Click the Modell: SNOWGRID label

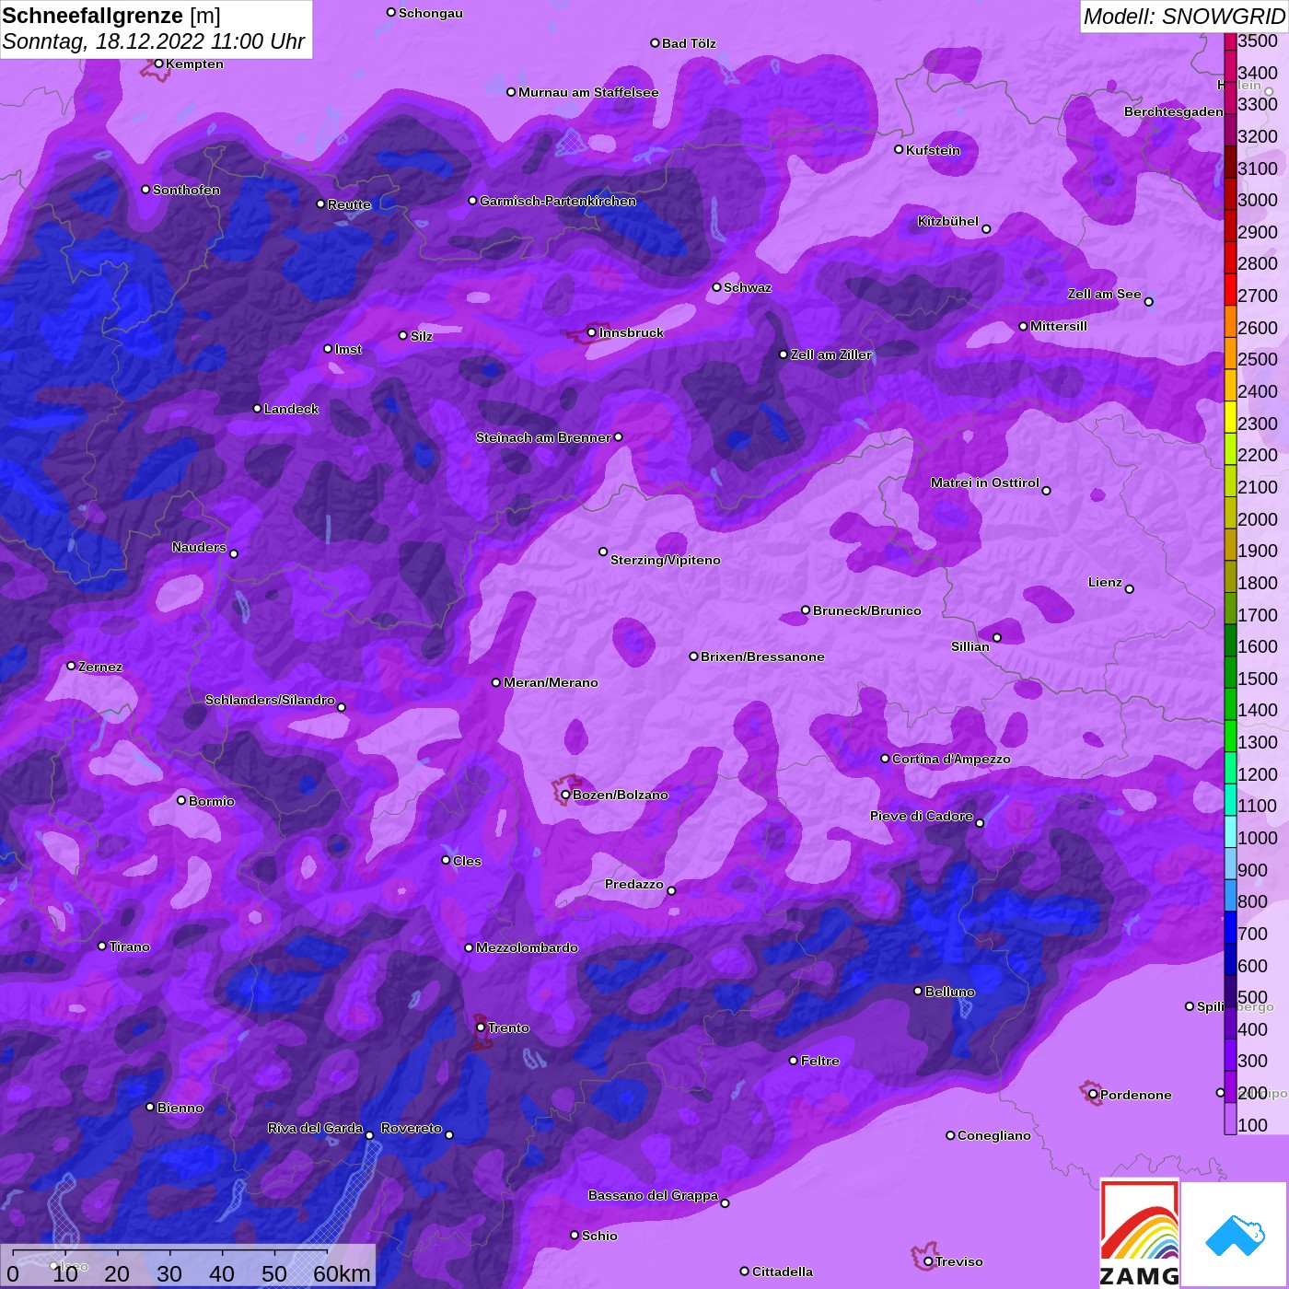click(x=1184, y=17)
